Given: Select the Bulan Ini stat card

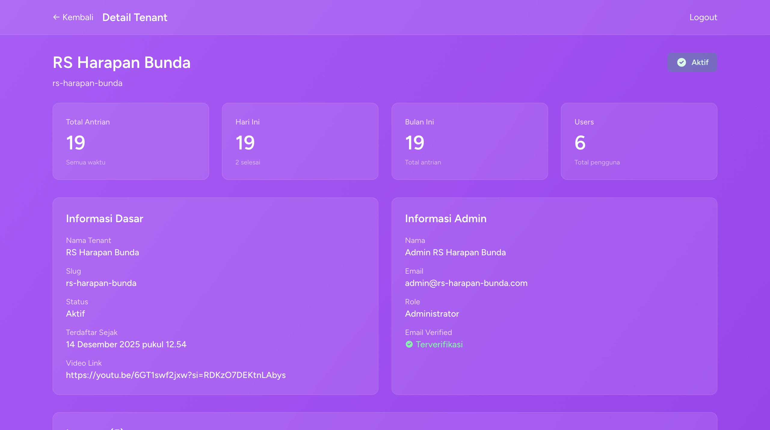Looking at the screenshot, I should (470, 141).
